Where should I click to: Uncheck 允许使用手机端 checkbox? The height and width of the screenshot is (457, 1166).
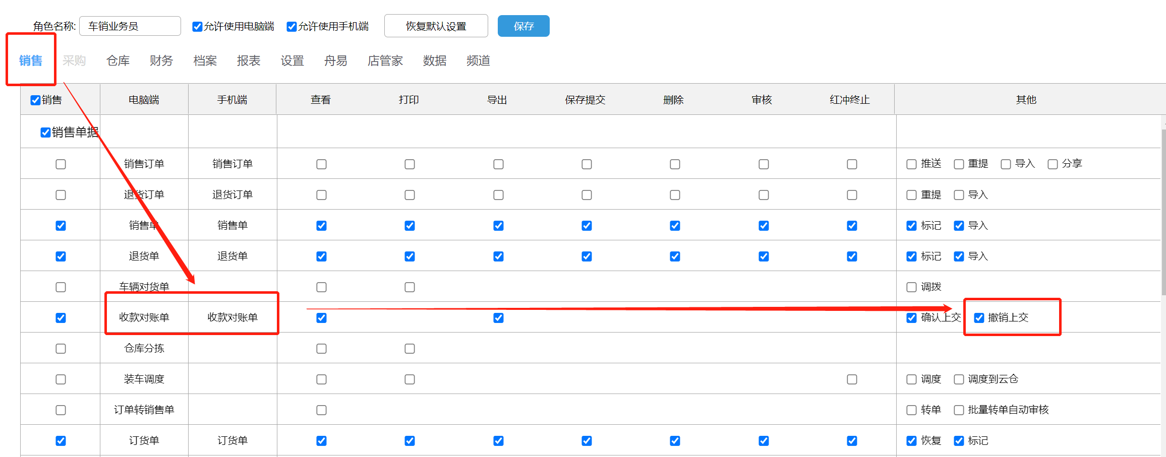point(291,27)
